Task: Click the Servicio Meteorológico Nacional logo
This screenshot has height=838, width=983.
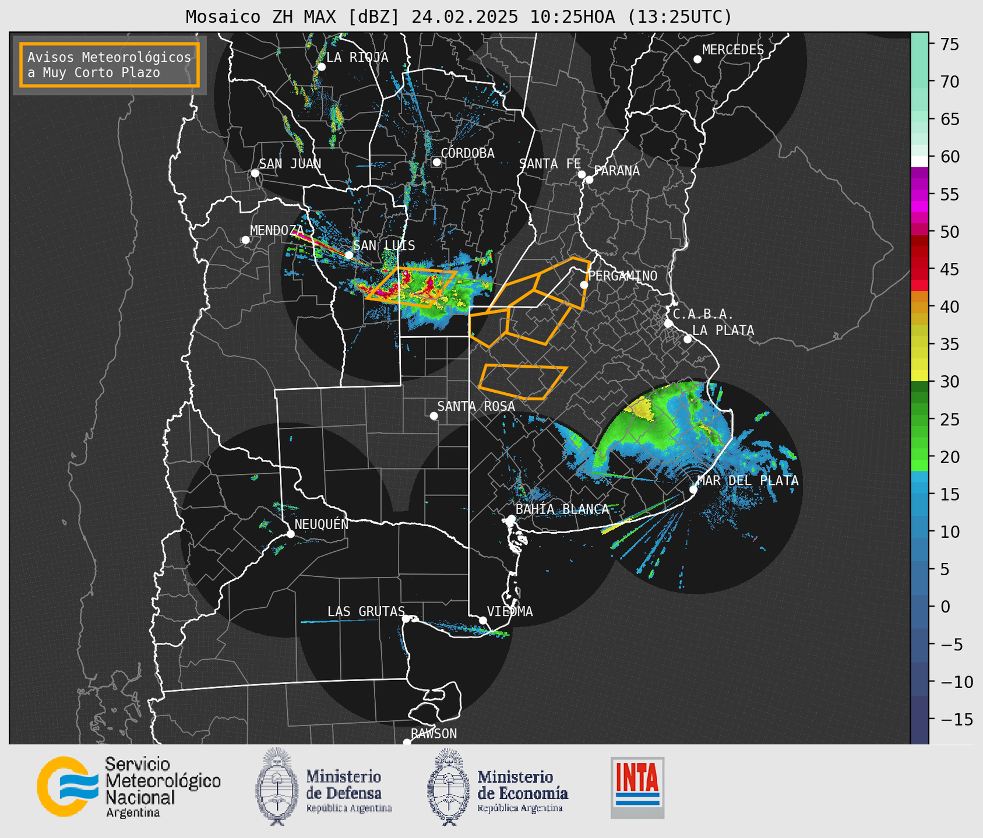Action: [129, 787]
